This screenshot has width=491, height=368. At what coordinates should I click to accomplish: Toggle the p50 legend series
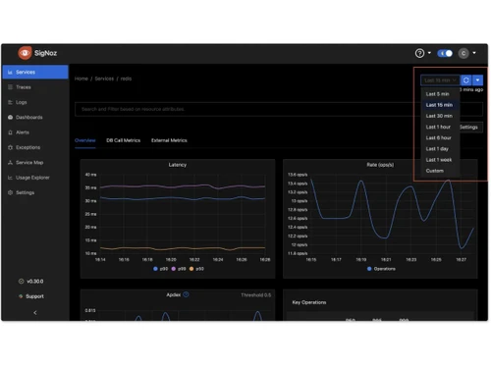196,269
